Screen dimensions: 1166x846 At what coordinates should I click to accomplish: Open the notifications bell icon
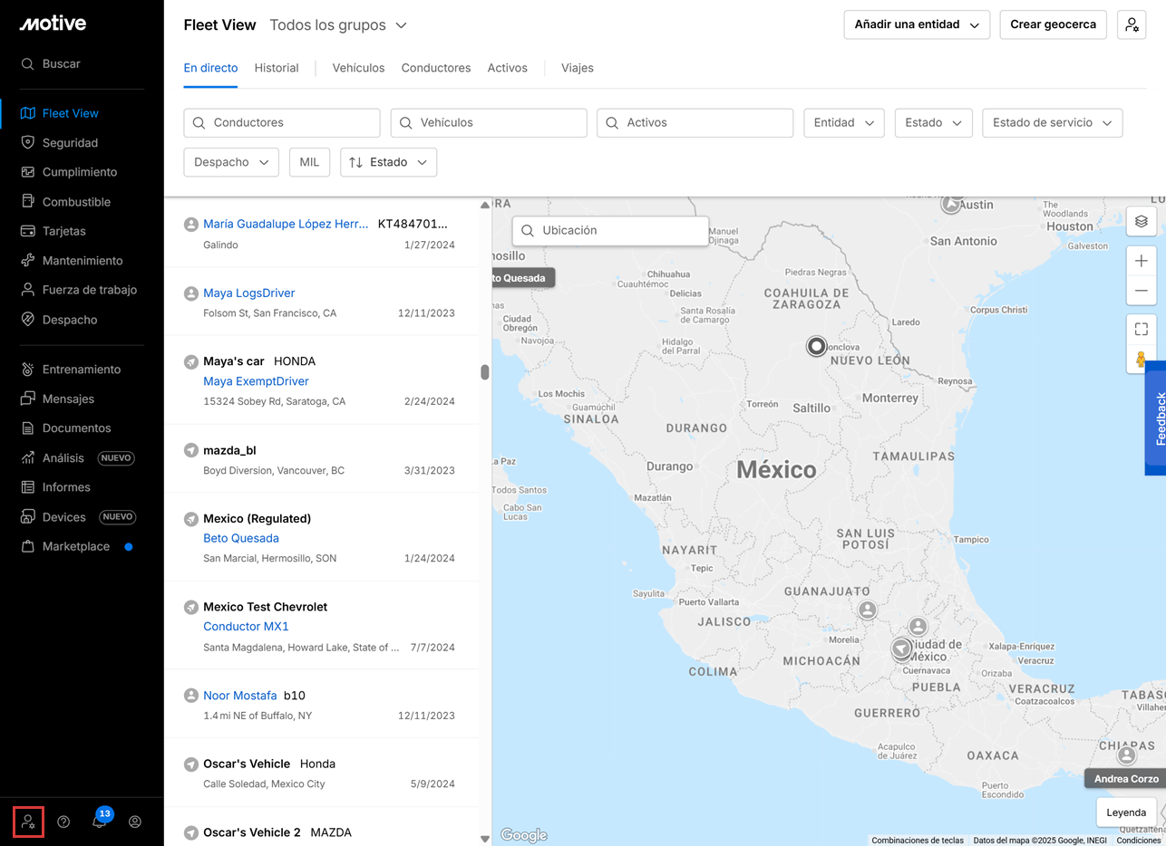click(100, 821)
